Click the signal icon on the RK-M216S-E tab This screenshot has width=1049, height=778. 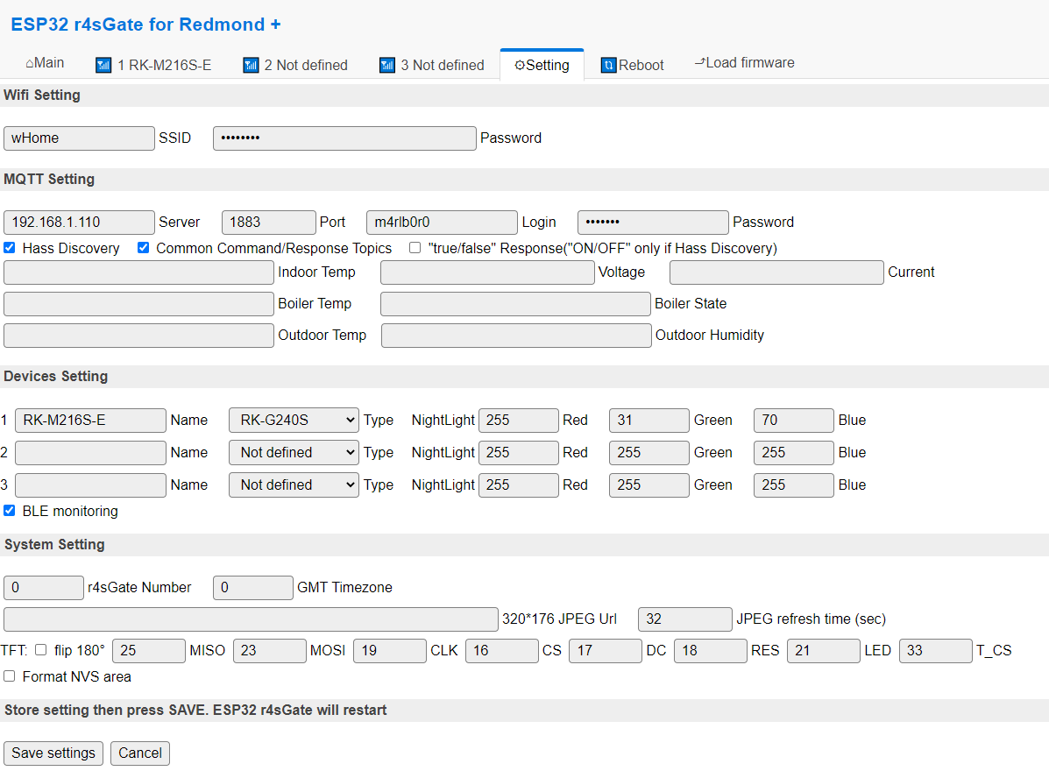103,66
